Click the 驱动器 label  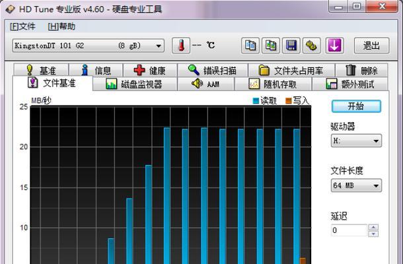point(343,126)
